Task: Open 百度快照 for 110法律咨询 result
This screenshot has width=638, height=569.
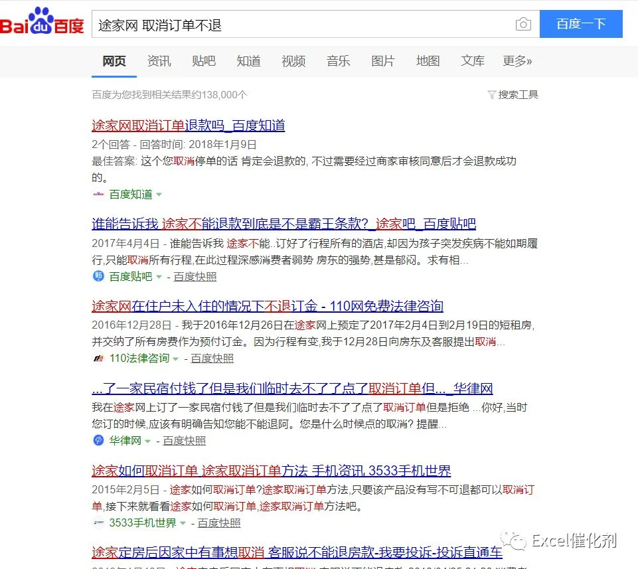Action: click(x=212, y=359)
